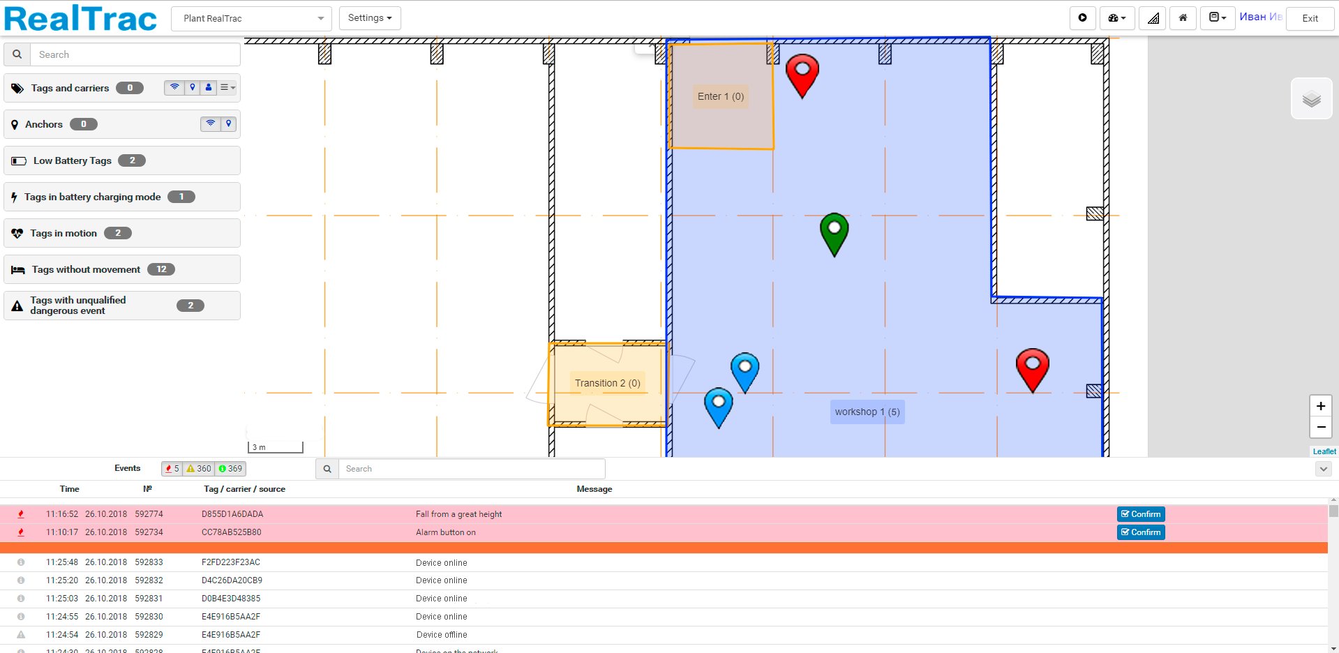1339x653 pixels.
Task: Open the map layers control
Action: click(x=1312, y=99)
